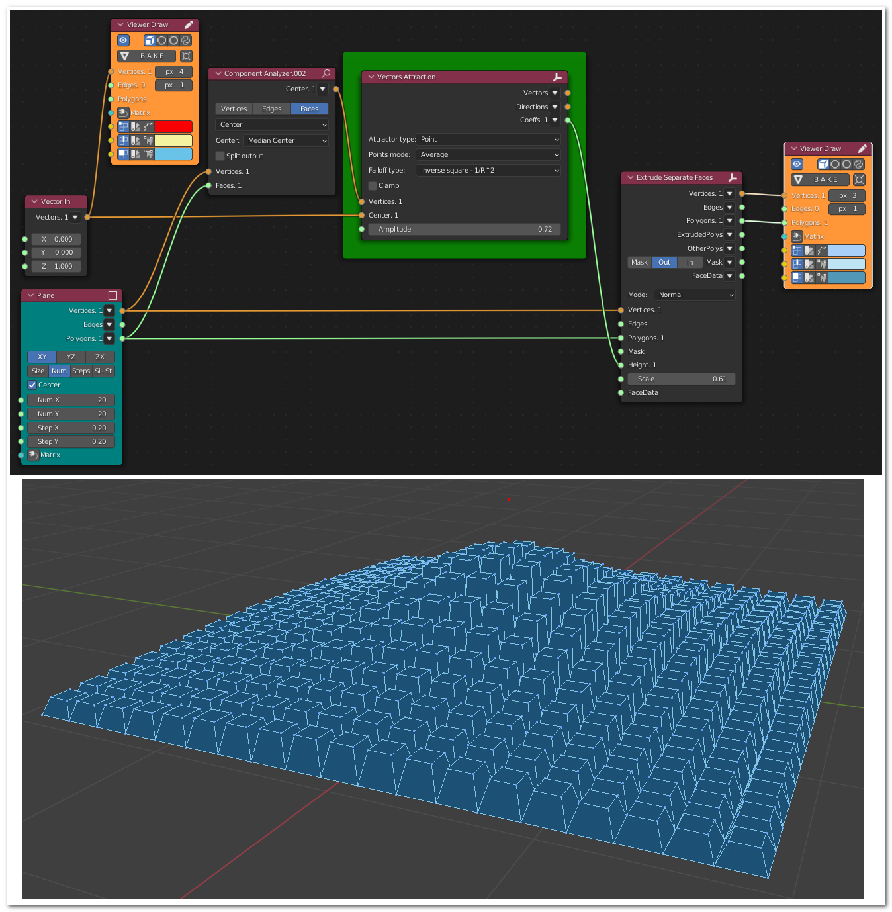Image resolution: width=892 pixels, height=912 pixels.
Task: Click curve icon next to the red swatch
Action: 148,126
